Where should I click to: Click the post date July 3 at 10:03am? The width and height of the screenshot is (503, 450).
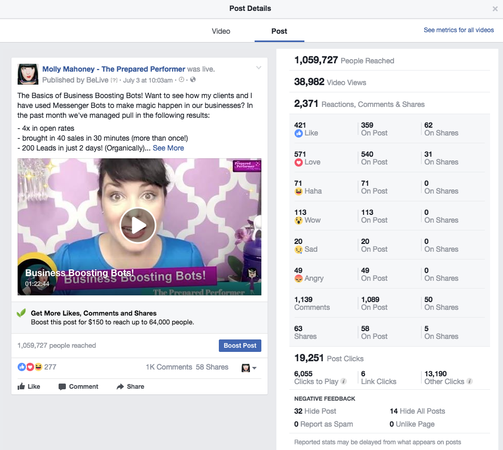[x=148, y=80]
